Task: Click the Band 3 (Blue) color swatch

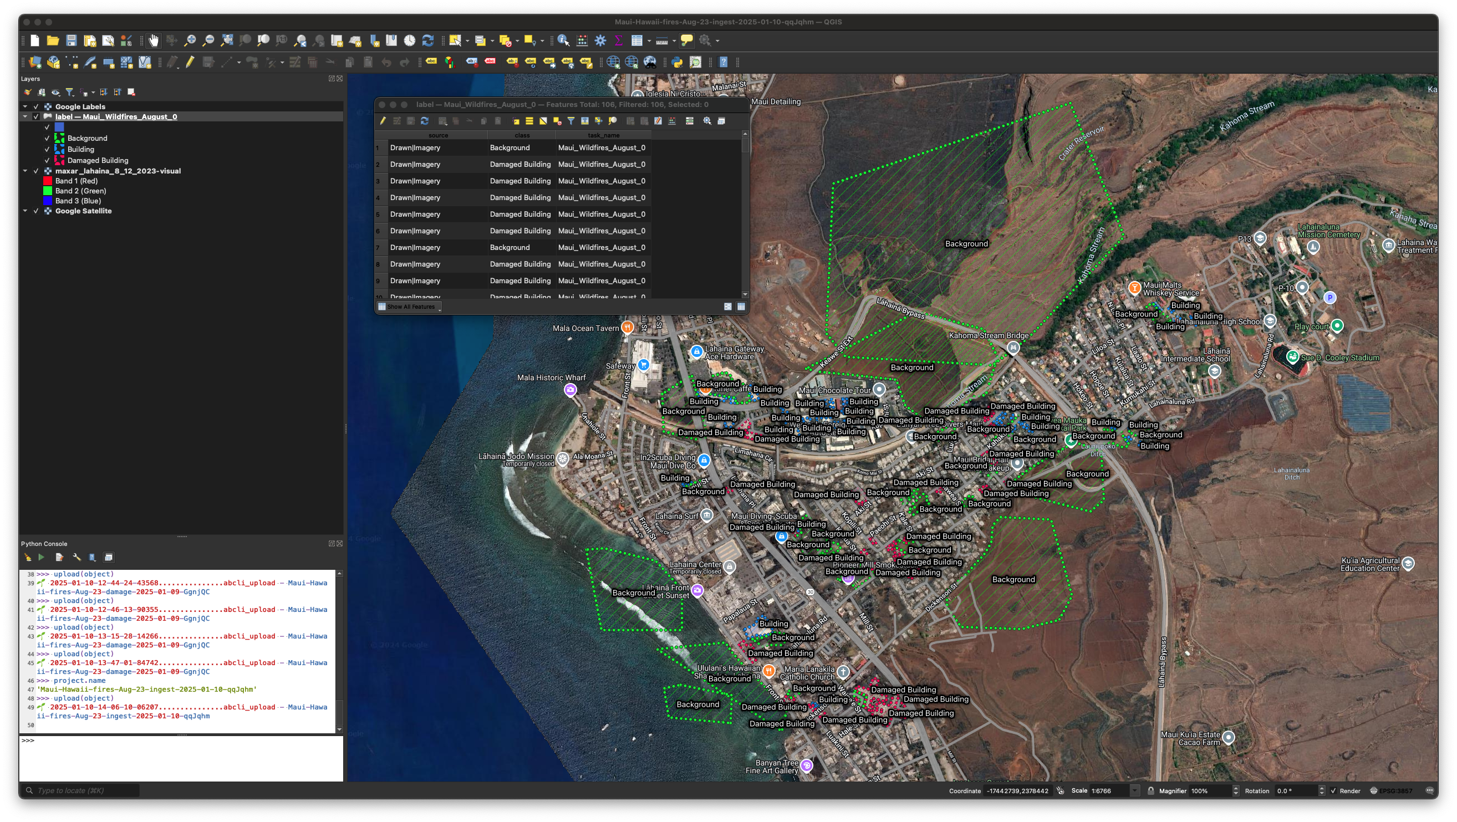Action: (48, 201)
